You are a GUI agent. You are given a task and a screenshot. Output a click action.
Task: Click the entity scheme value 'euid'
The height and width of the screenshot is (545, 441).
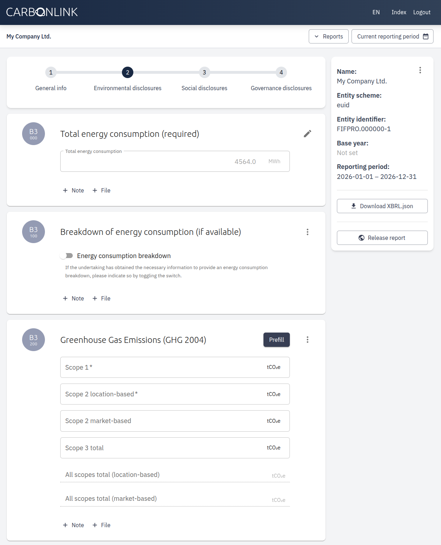(343, 105)
